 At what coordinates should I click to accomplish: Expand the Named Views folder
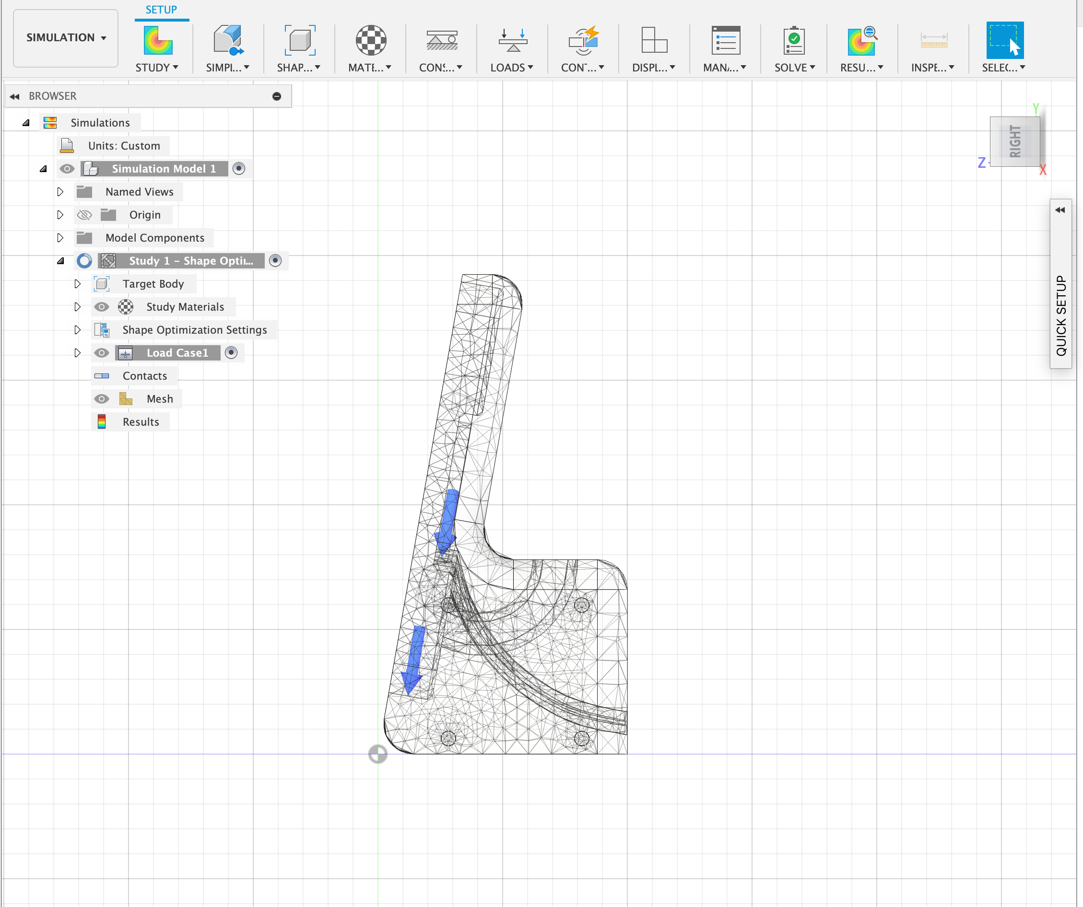click(60, 192)
